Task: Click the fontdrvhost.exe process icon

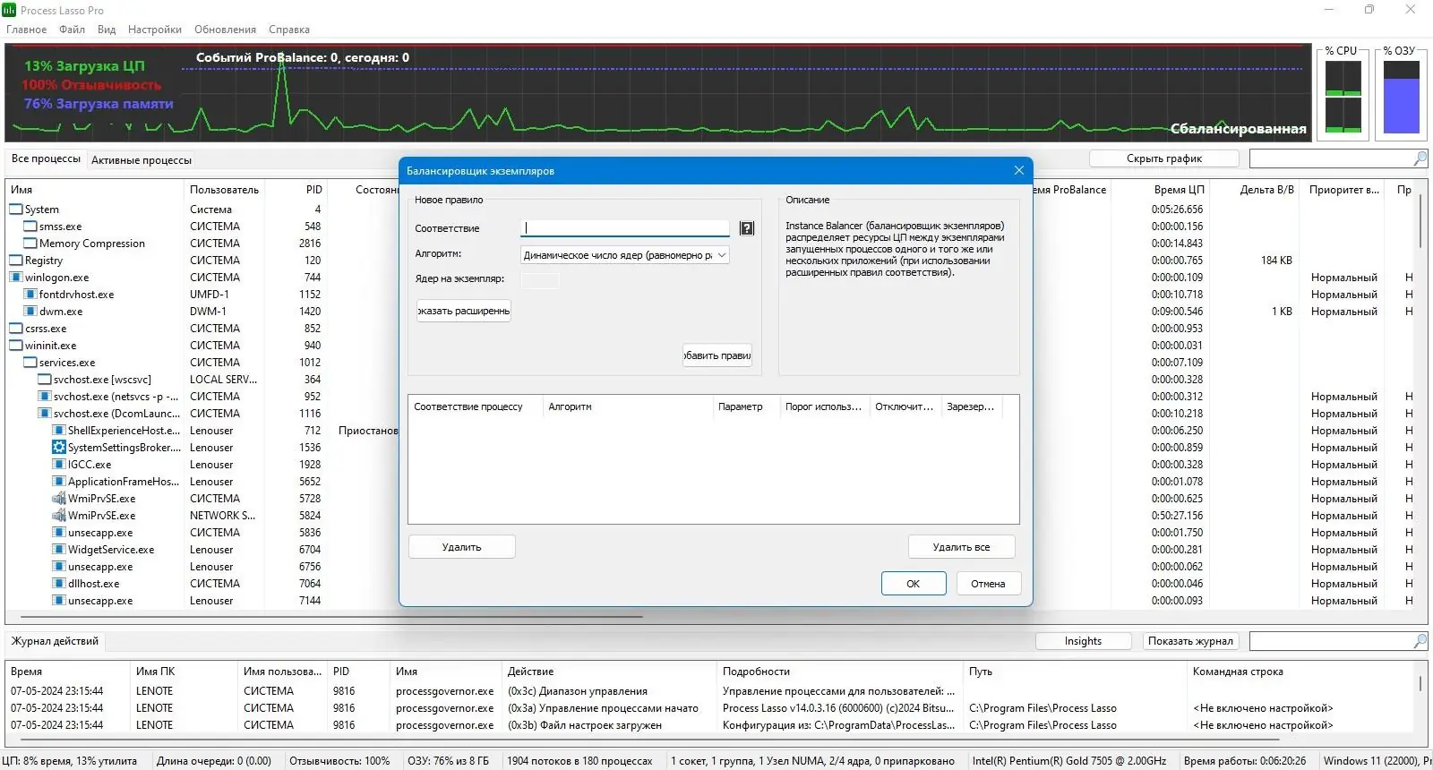Action: tap(30, 295)
